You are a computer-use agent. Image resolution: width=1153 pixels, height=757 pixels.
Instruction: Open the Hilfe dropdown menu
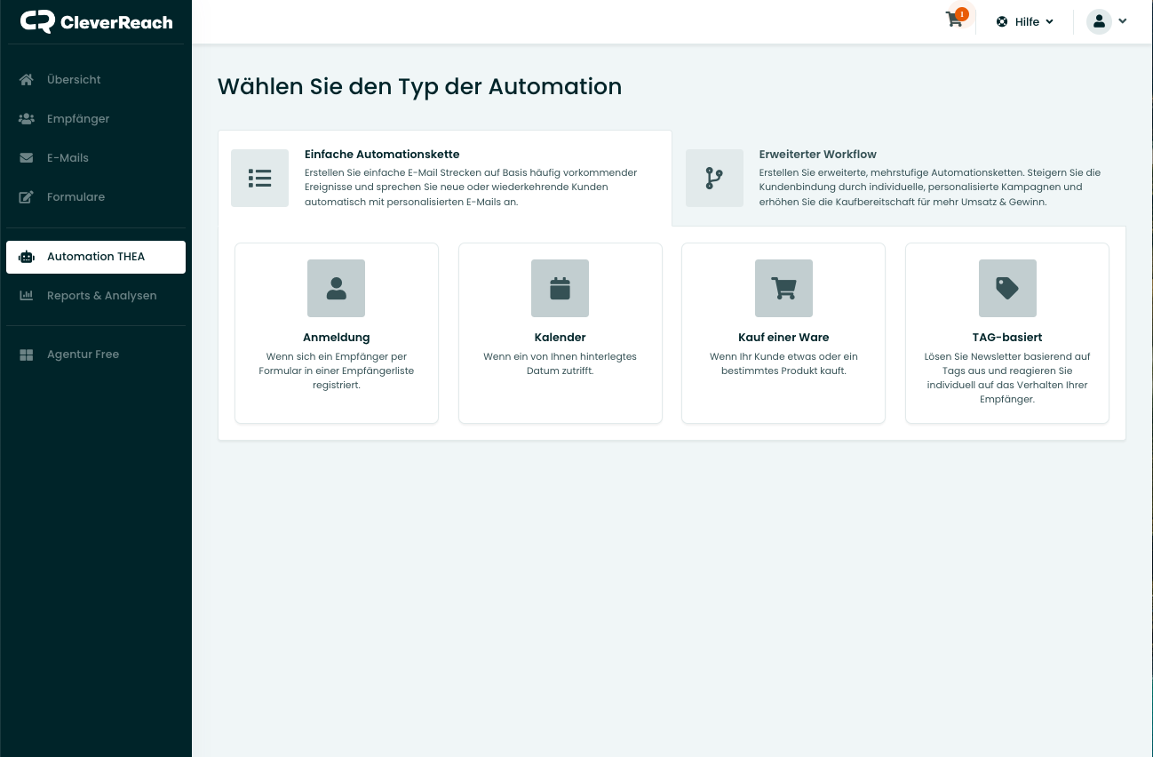[x=1025, y=21]
